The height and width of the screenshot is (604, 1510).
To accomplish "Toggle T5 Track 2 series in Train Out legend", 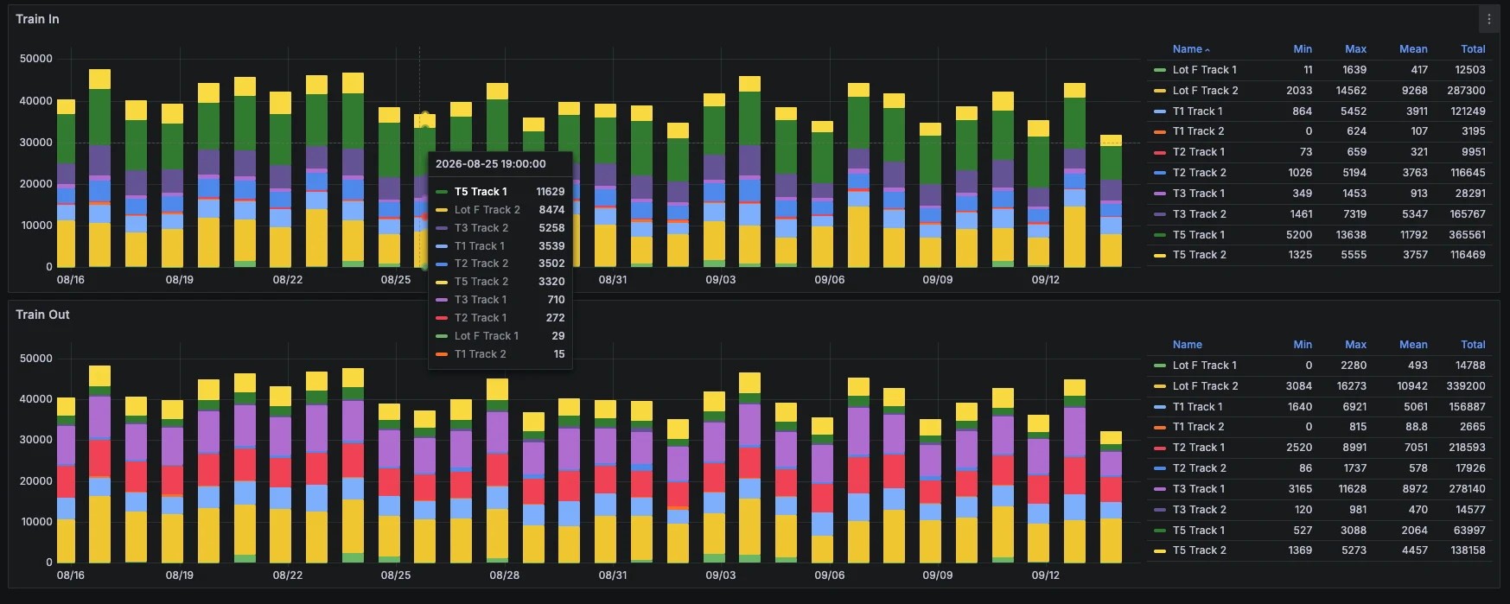I will pos(1199,550).
